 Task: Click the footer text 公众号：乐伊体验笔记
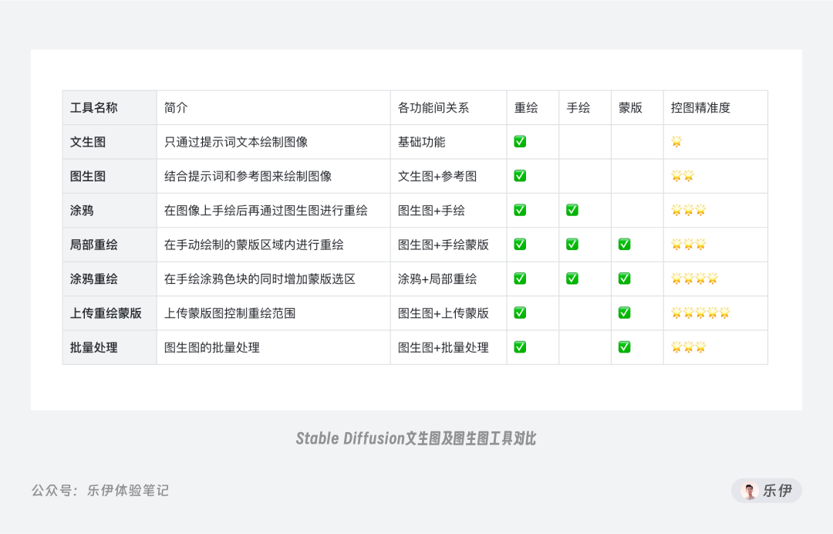coord(99,490)
